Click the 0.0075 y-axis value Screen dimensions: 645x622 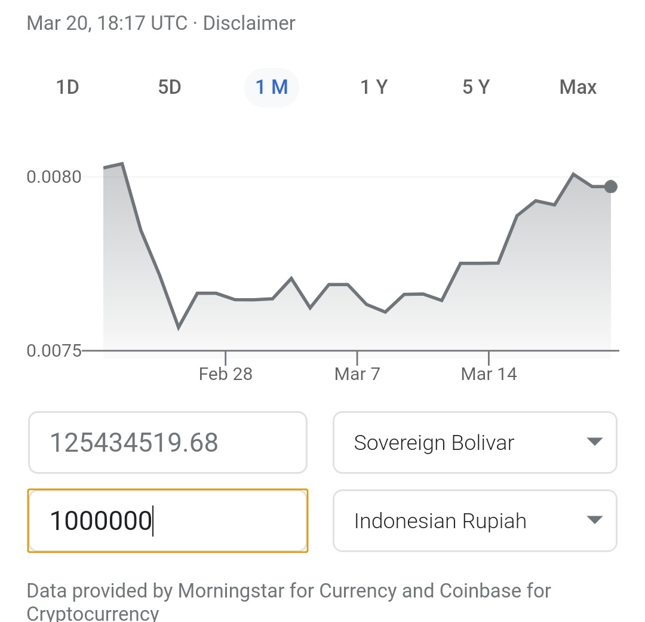tap(54, 351)
